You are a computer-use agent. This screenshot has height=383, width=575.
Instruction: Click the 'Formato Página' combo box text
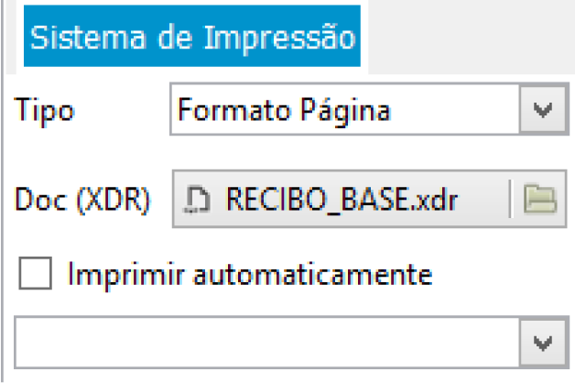284,111
